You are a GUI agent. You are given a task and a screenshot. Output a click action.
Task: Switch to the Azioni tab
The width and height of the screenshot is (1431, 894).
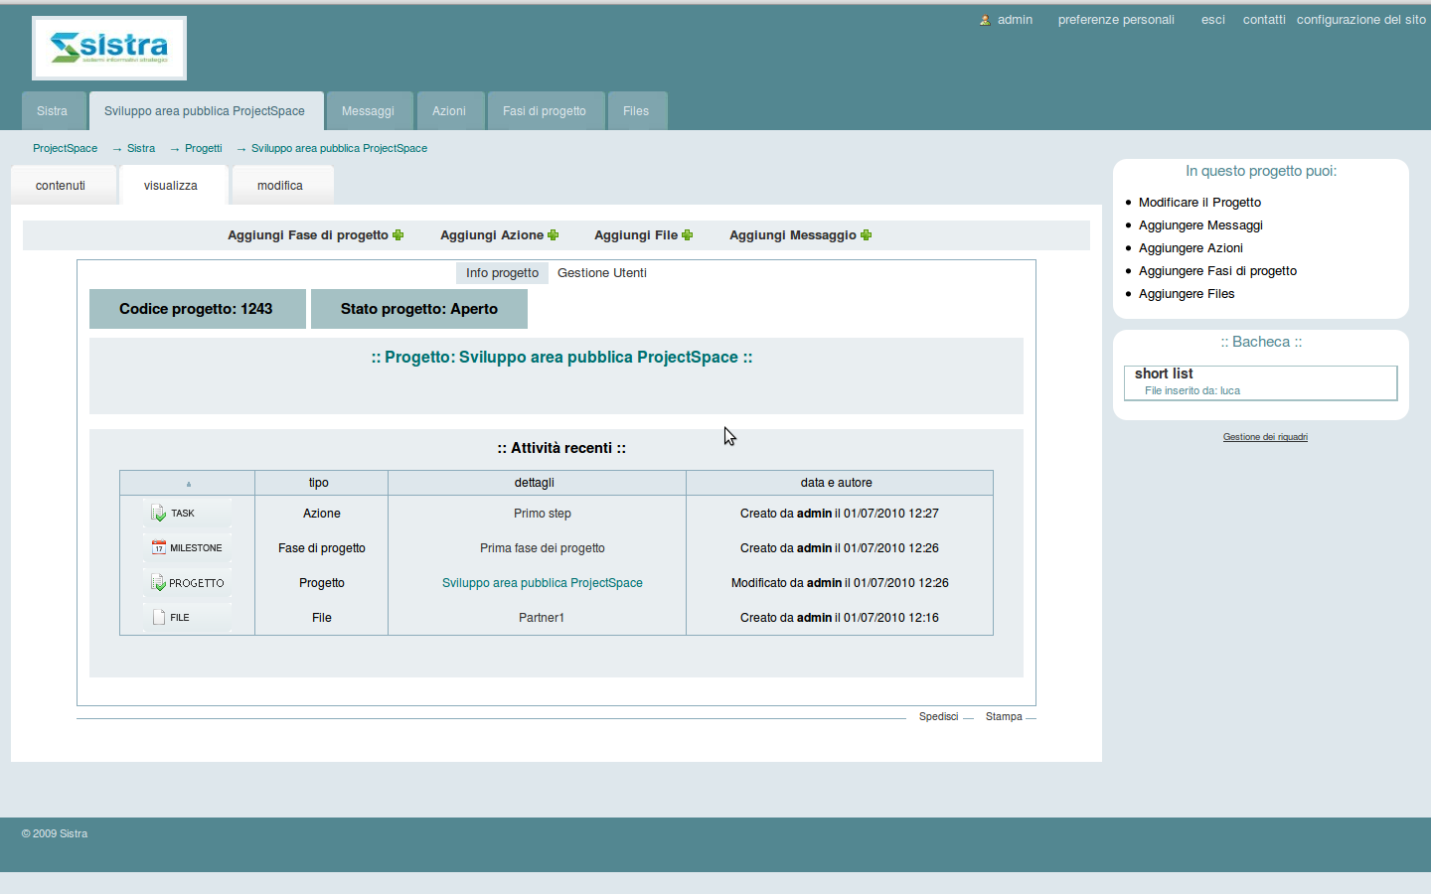click(x=449, y=111)
